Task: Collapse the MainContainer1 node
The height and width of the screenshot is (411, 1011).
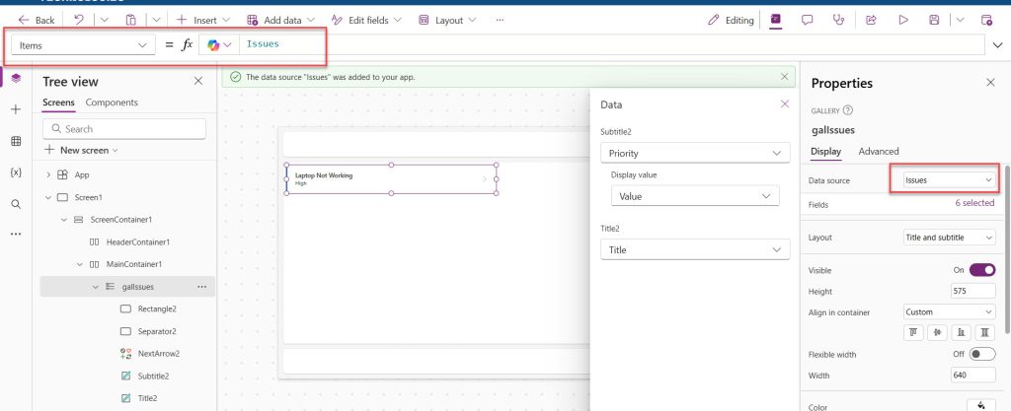Action: 79,264
